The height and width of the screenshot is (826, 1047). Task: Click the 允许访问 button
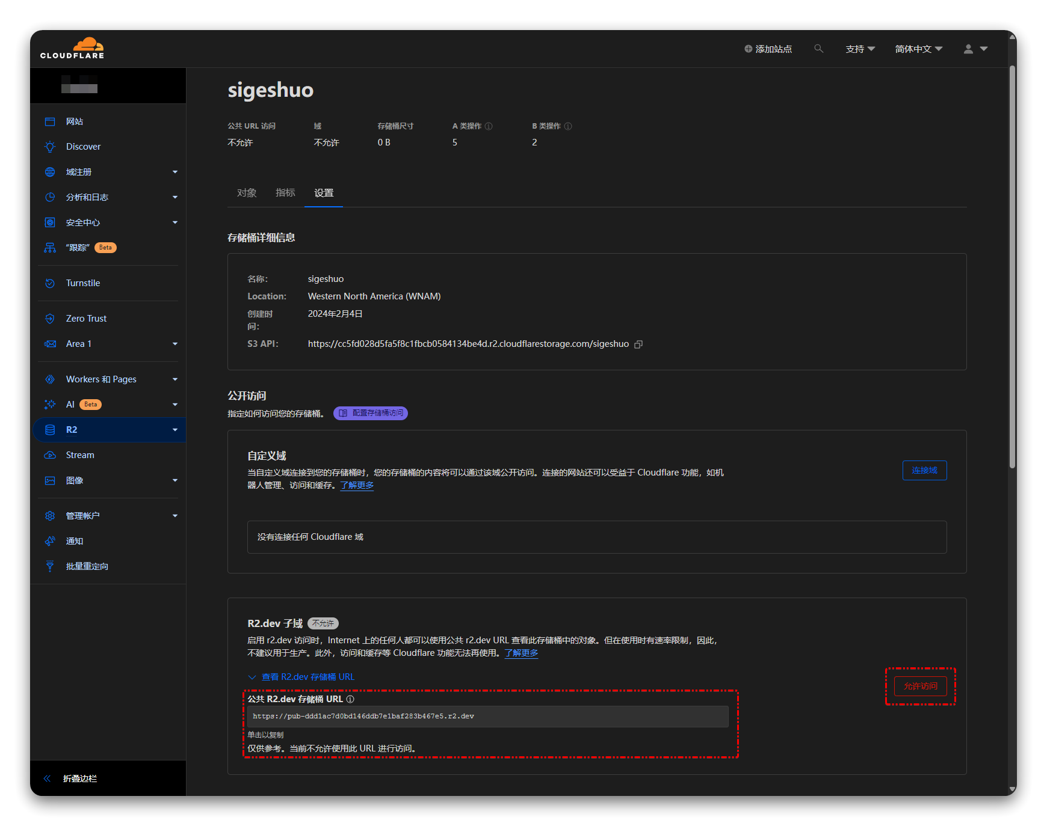tap(920, 686)
